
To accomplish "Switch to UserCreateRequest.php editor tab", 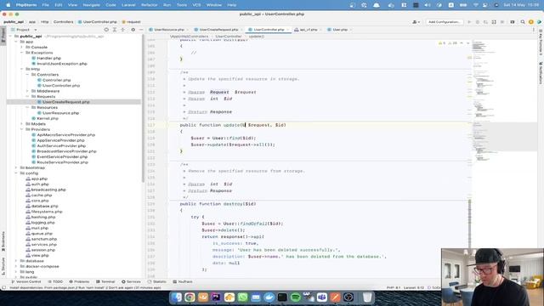I will point(218,30).
